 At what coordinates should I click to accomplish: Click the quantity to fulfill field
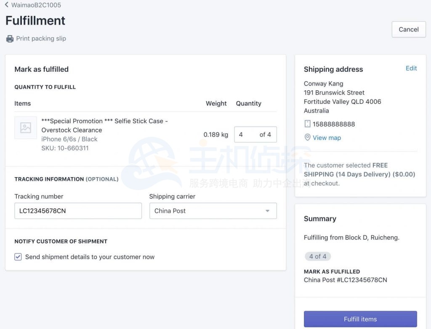(x=248, y=135)
